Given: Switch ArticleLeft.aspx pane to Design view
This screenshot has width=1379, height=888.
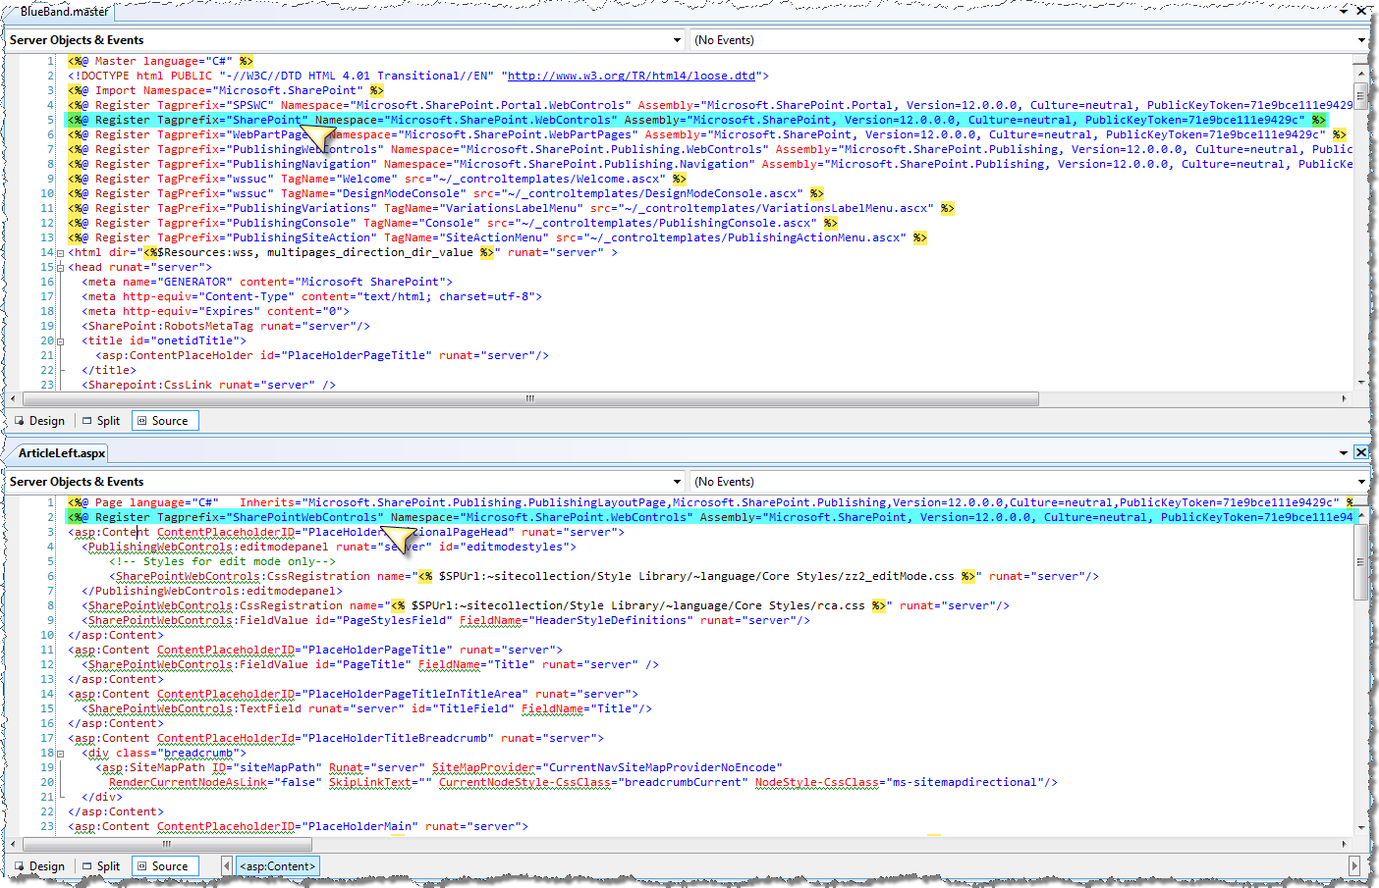Looking at the screenshot, I should pos(39,866).
